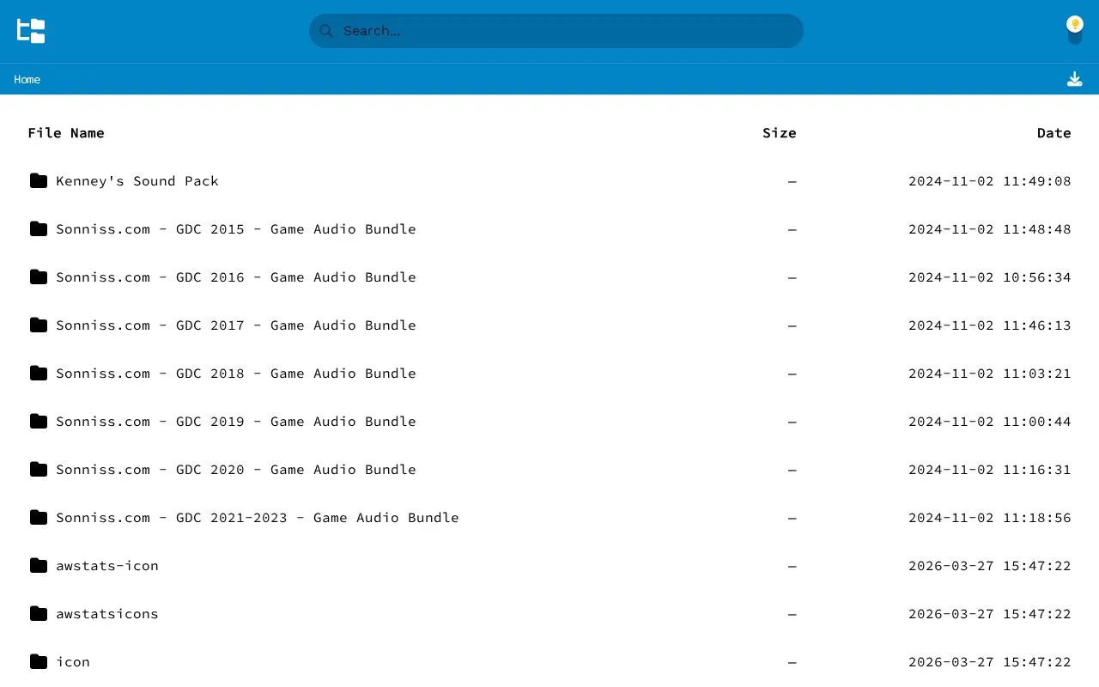Toggle the light/dark theme switch

(x=1075, y=31)
